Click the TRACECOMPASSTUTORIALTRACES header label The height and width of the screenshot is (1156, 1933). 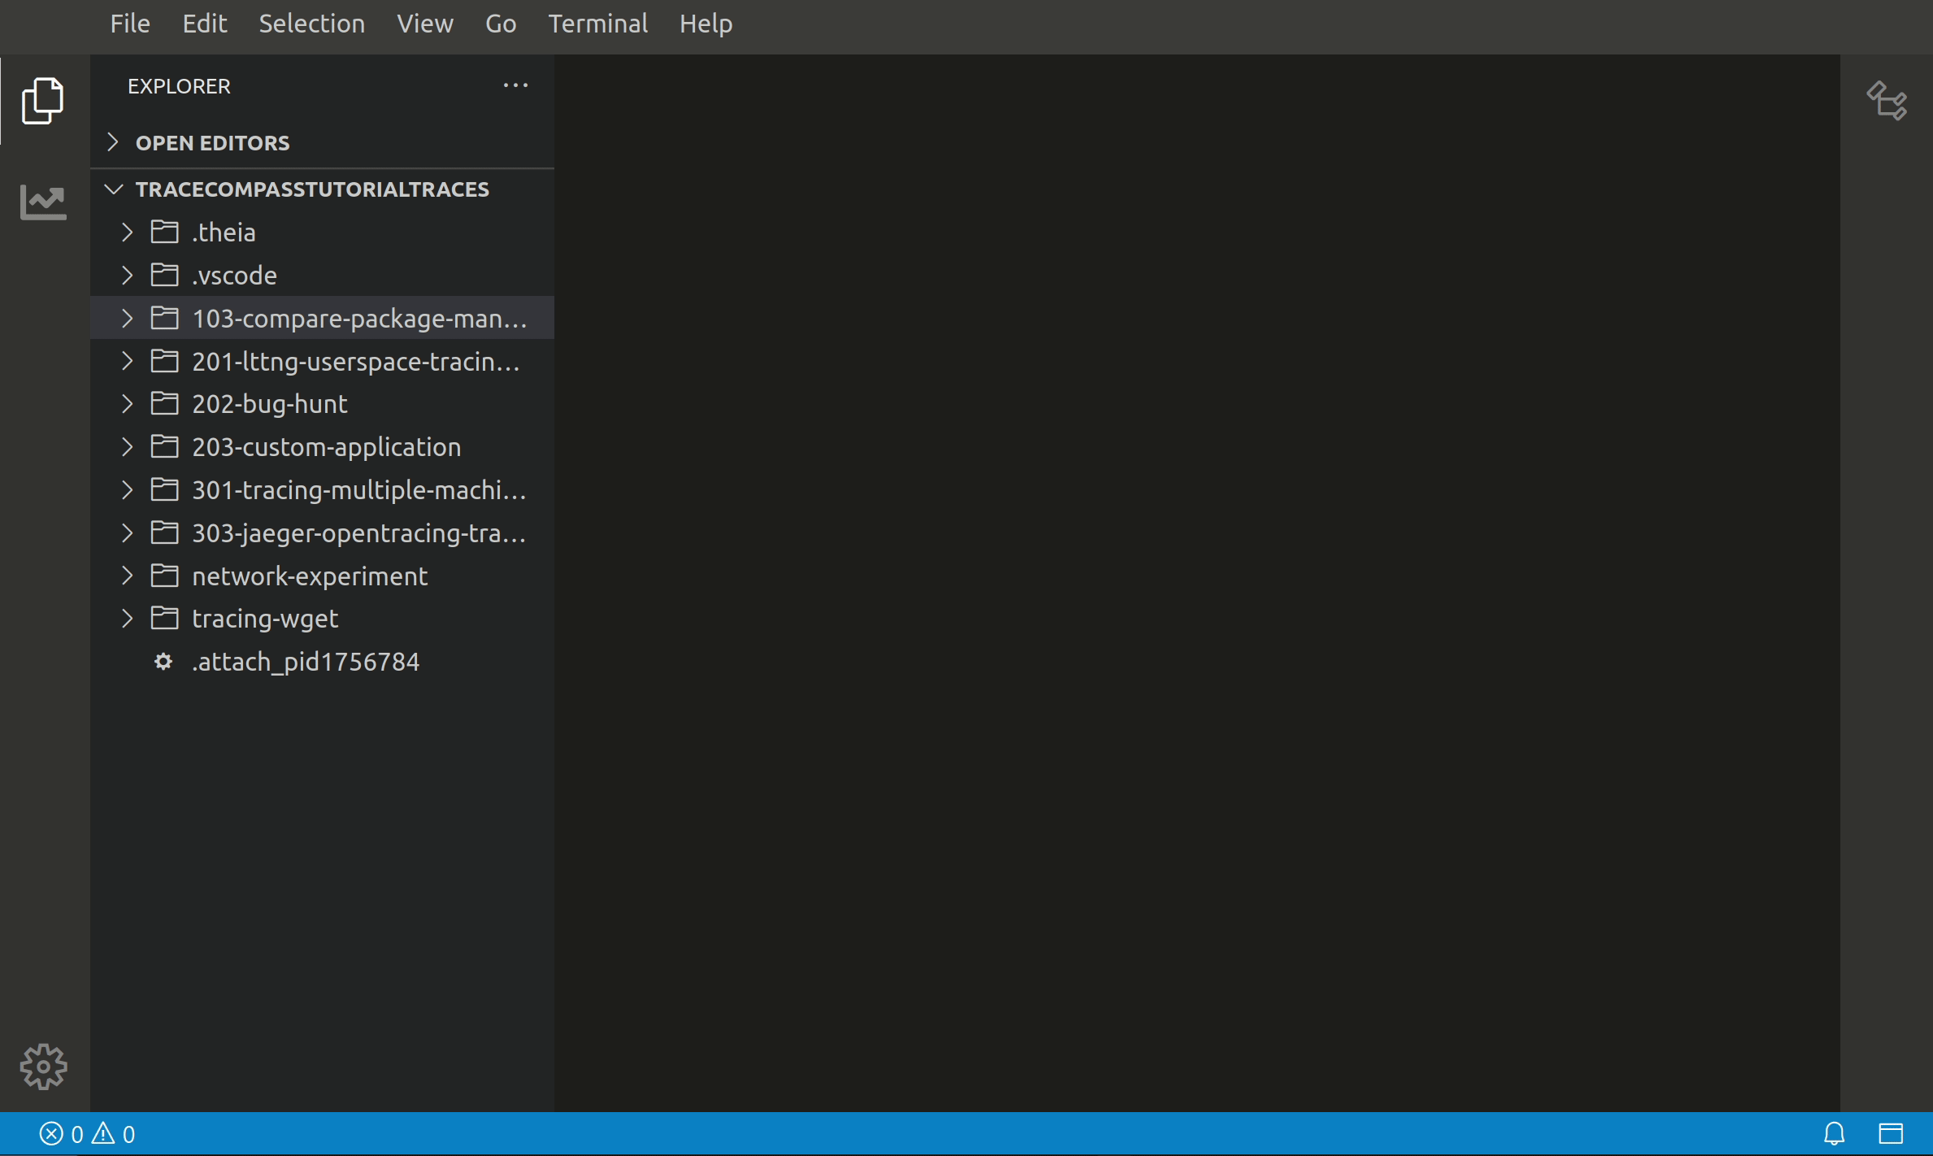coord(312,189)
